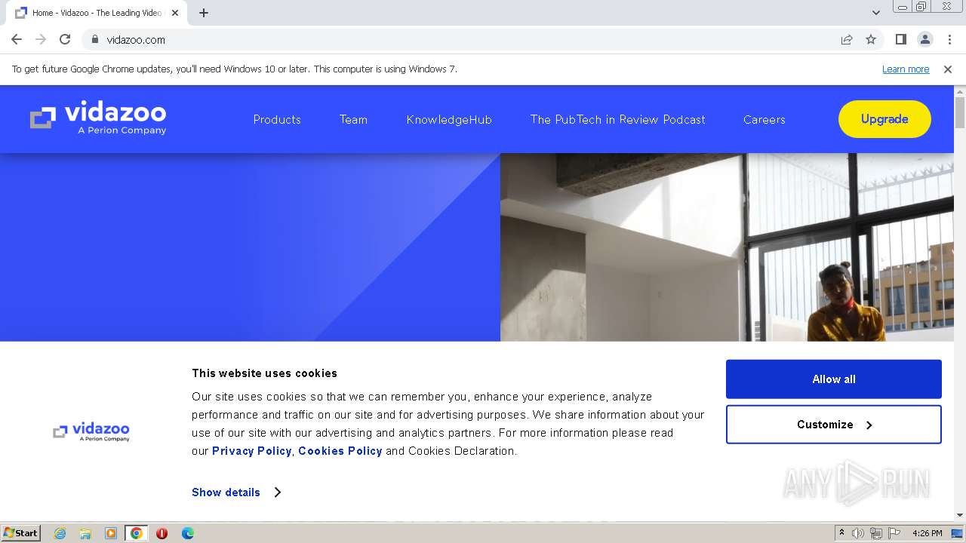966x543 pixels.
Task: Click the padlock site info icon
Action: coord(94,39)
